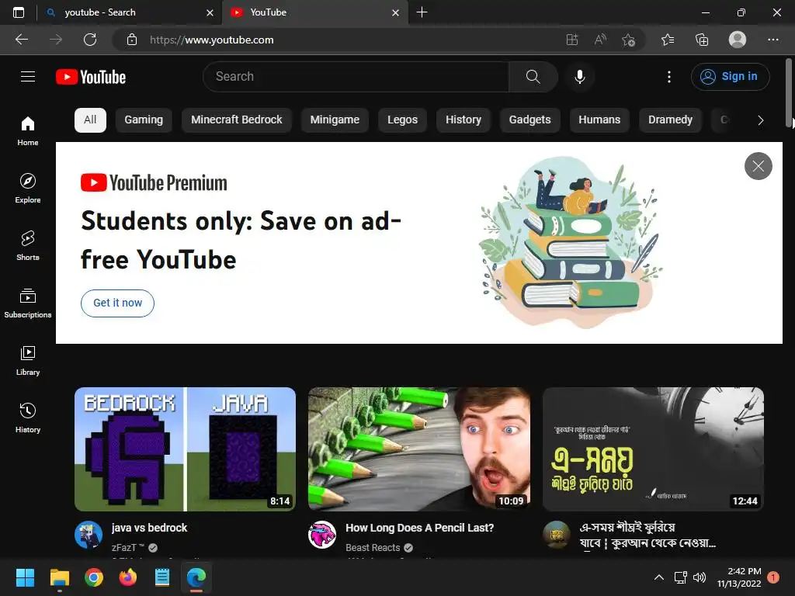Click the Beast Reacts channel avatar
795x596 pixels.
(322, 535)
